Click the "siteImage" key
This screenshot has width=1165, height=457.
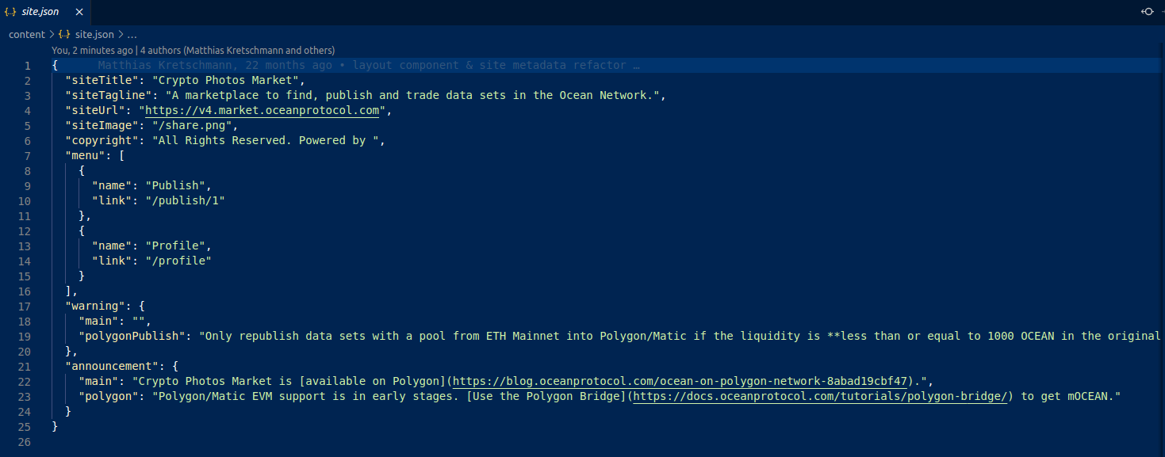click(x=102, y=125)
